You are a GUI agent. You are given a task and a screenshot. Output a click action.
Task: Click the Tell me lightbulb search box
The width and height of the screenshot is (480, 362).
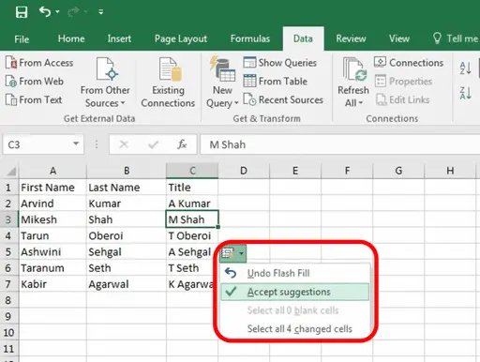click(456, 38)
